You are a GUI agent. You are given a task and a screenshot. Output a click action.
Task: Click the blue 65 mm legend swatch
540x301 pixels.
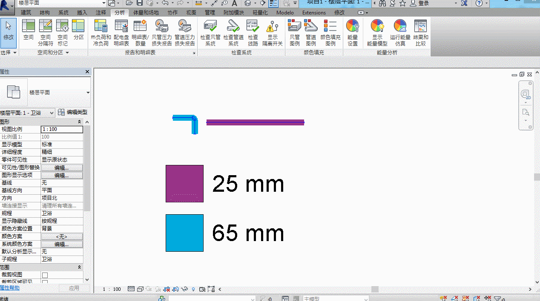click(x=184, y=233)
